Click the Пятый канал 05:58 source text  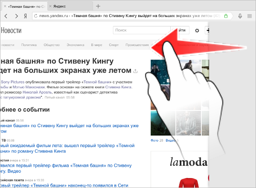click(x=60, y=98)
